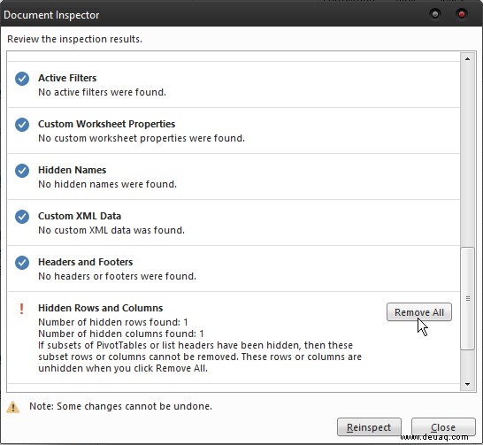483x445 pixels.
Task: Click the Reinspect button
Action: pyautogui.click(x=369, y=427)
